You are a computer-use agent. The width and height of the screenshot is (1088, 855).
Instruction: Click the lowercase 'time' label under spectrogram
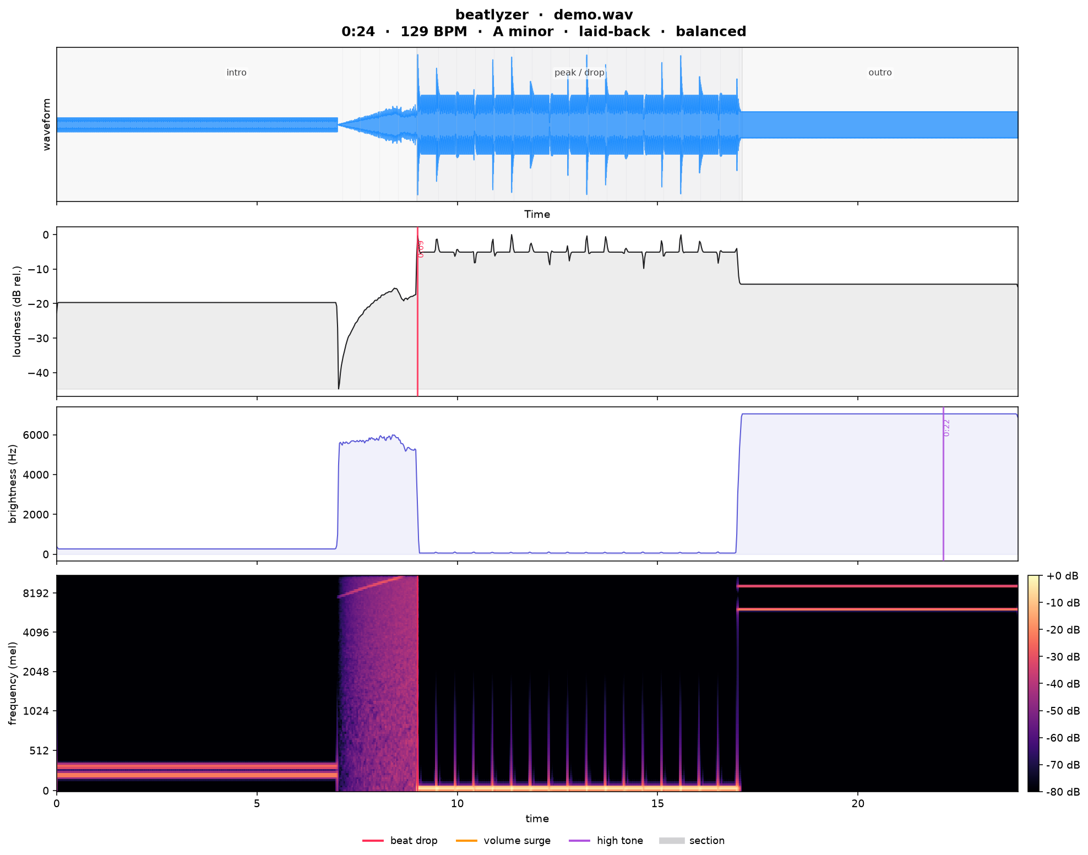pyautogui.click(x=537, y=819)
